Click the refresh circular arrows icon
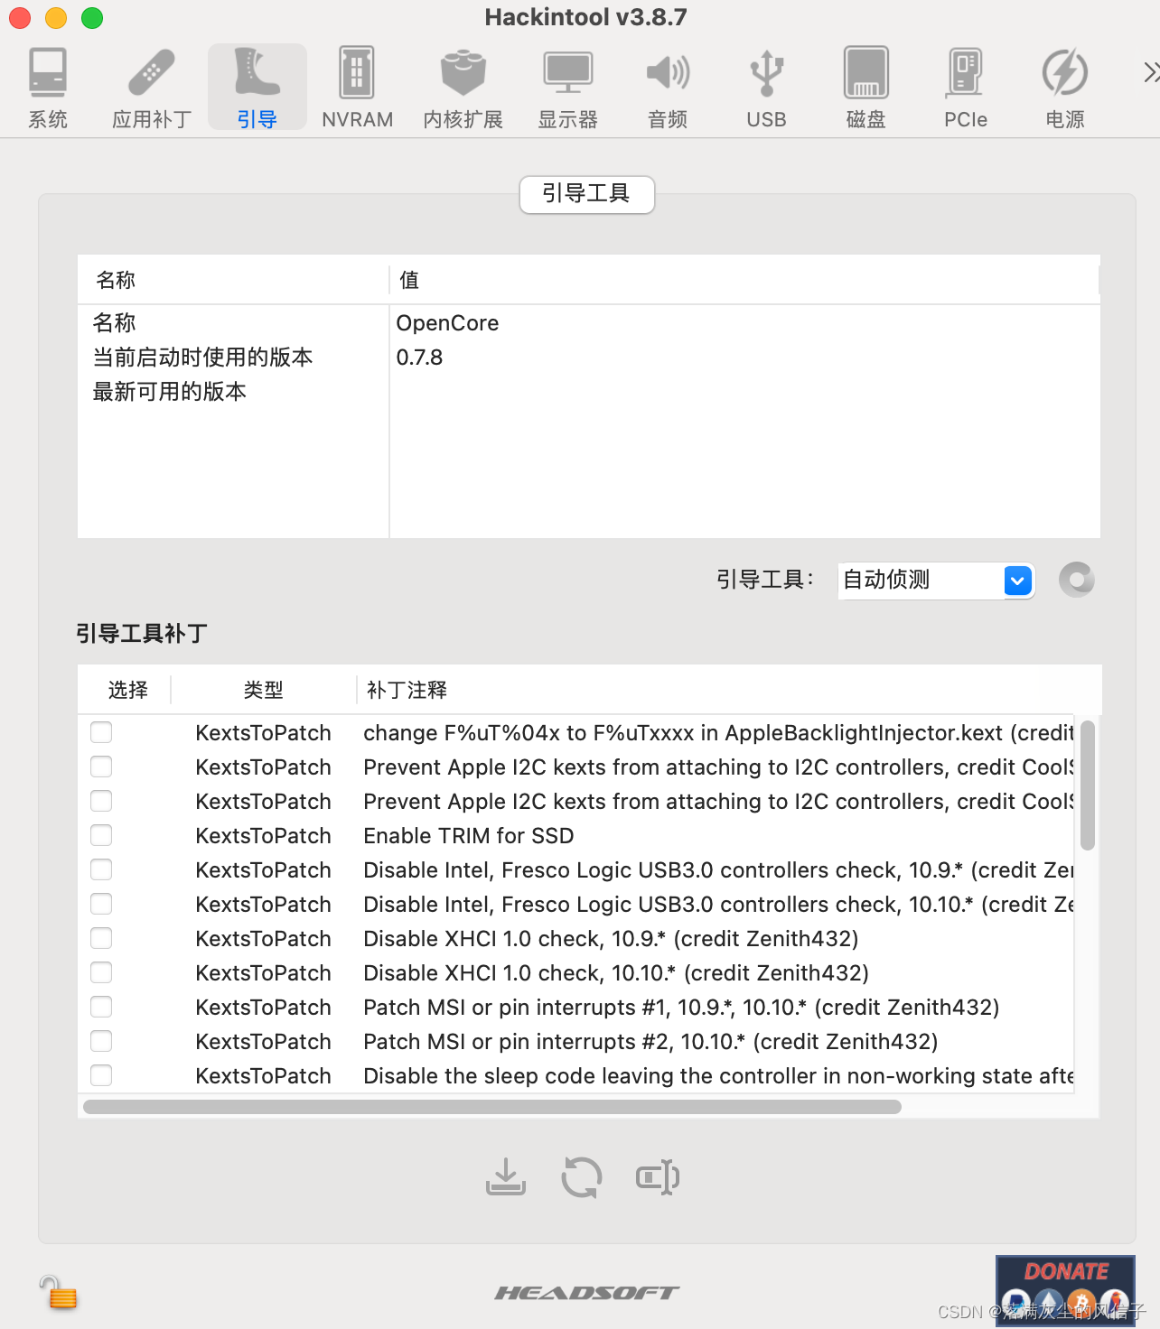 click(x=582, y=1177)
